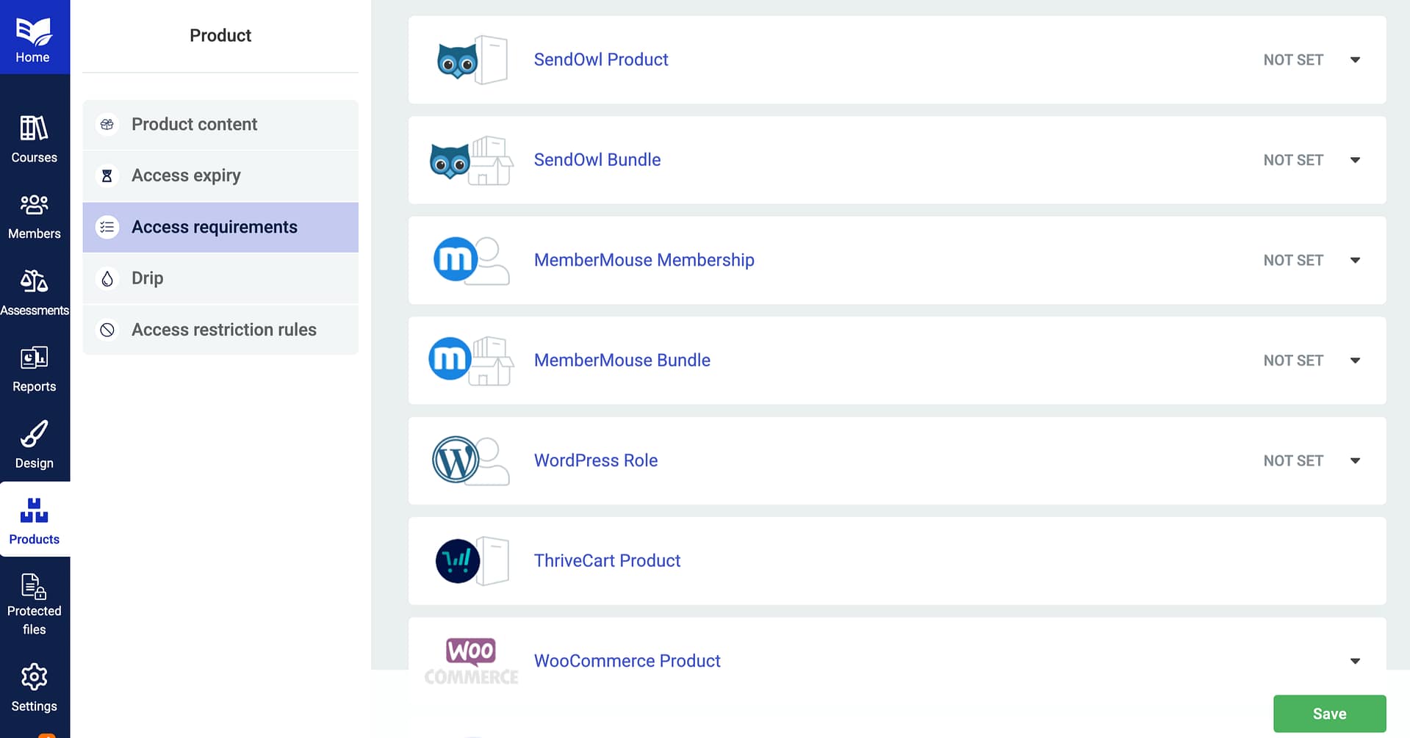Screen dimensions: 1410x738
Task: Click the Assessments scales icon
Action: [34, 283]
